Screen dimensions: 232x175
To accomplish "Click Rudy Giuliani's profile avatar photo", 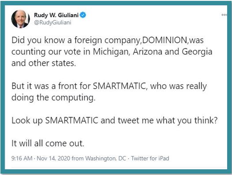I will (21, 19).
